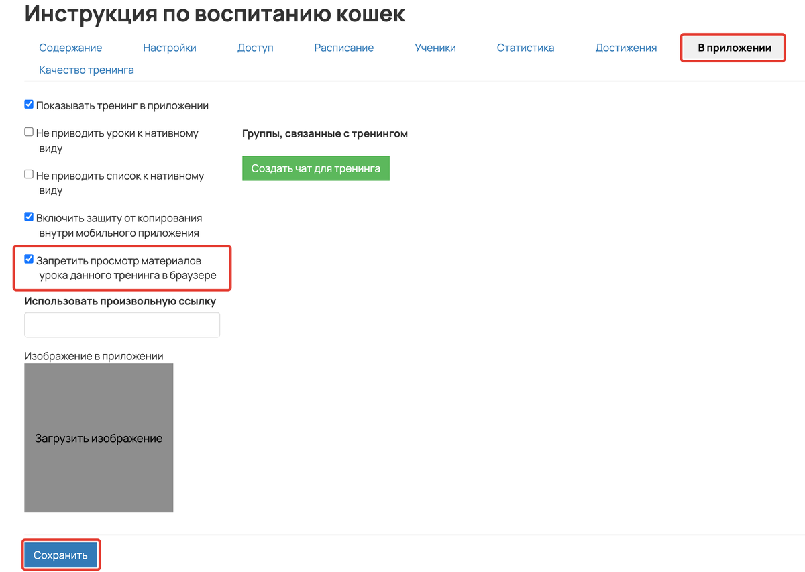Click the Изображение в приложении label
This screenshot has height=572, width=805.
click(94, 356)
